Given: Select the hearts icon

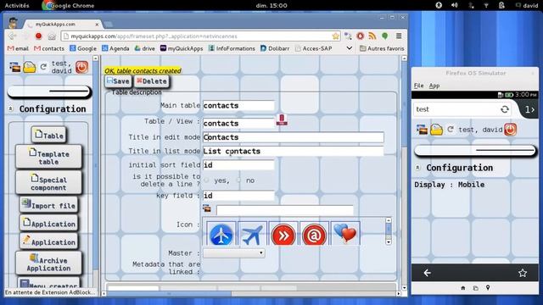Looking at the screenshot, I should tap(345, 234).
